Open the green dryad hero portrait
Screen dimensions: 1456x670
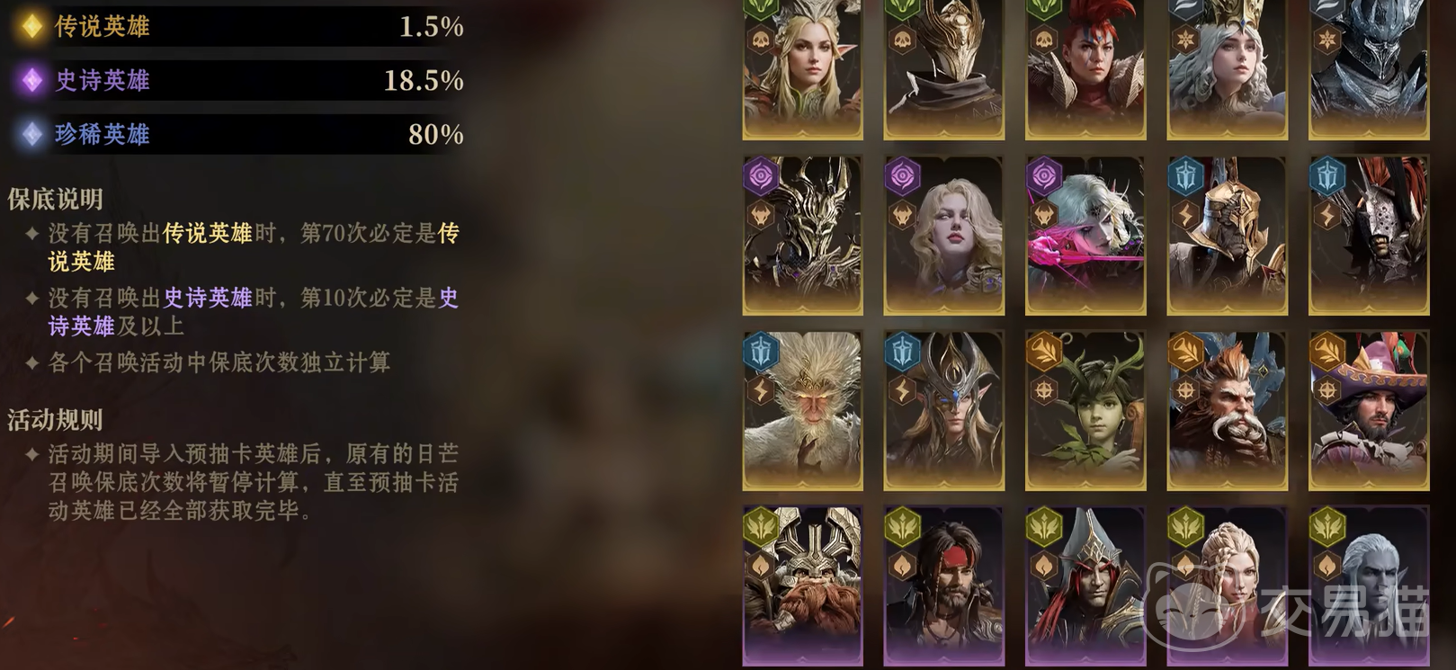[1085, 411]
